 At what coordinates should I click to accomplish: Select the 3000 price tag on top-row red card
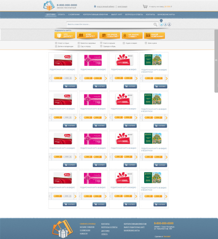point(67,78)
